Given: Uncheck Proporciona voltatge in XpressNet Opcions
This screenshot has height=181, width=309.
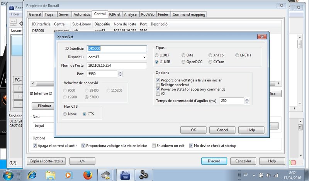Looking at the screenshot, I should tap(158, 80).
